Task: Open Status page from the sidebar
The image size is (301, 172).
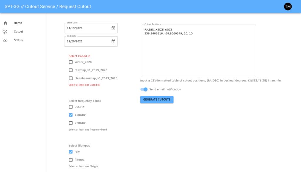Action: tap(18, 40)
